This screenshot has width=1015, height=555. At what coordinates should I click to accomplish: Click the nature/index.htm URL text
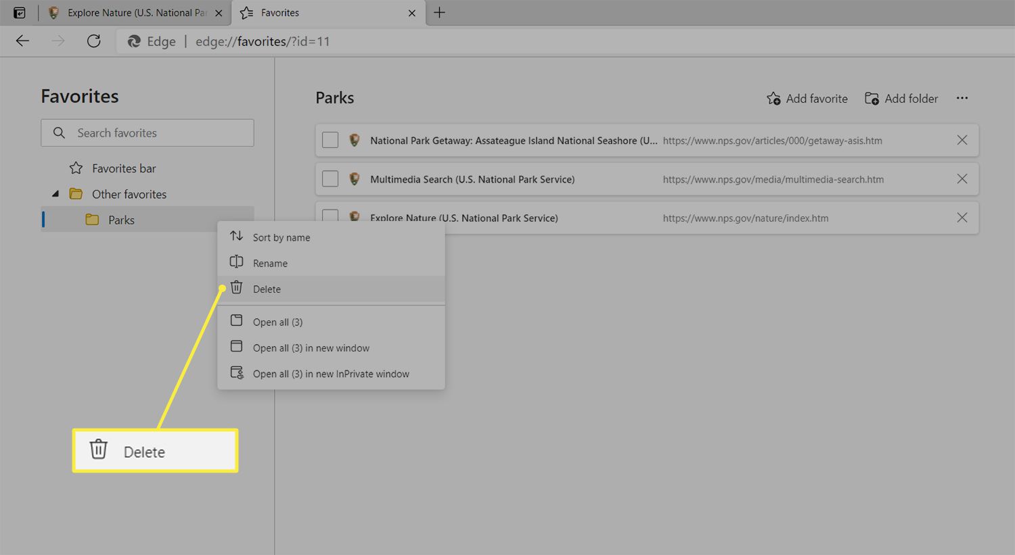746,218
